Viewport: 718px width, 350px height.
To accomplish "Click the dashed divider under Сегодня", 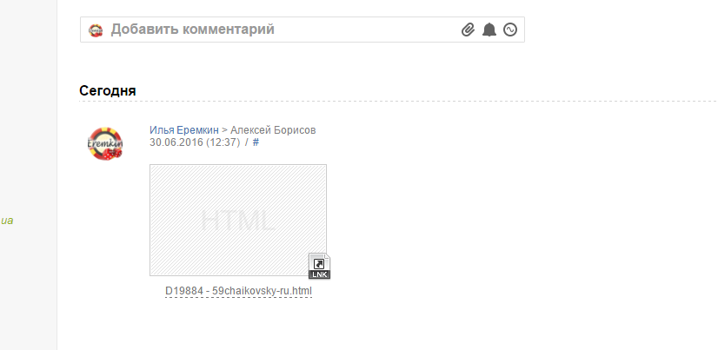I will coord(397,101).
